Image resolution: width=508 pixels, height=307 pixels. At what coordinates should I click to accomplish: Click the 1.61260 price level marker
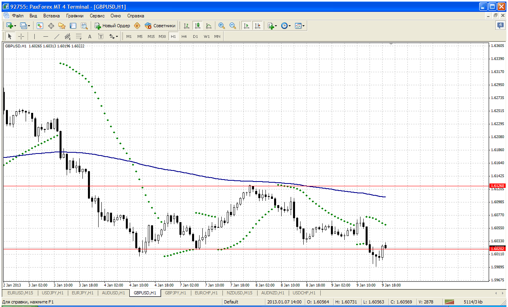click(497, 185)
